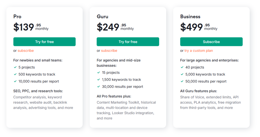
Task: Click the $249.95 monthly price
Action: point(115,27)
